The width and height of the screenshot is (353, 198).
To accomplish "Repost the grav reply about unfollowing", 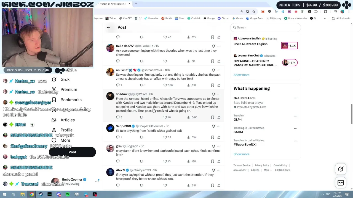I will [141, 161].
